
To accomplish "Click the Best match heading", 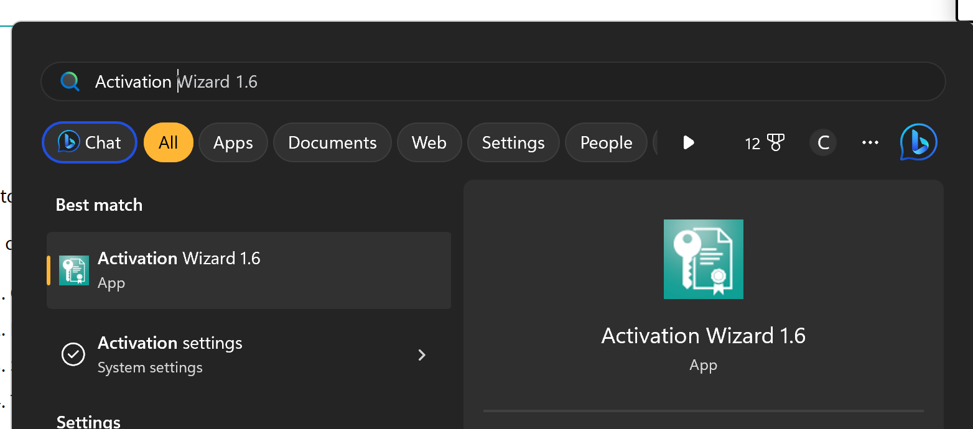I will click(x=99, y=205).
